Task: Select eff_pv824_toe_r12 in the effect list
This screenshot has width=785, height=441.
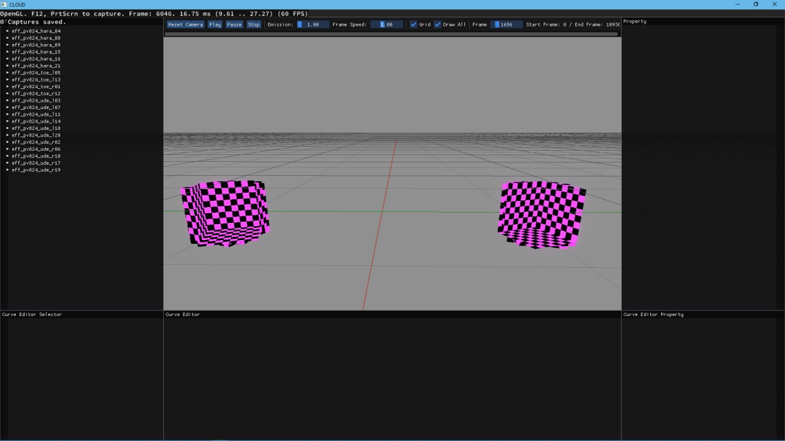Action: click(36, 94)
